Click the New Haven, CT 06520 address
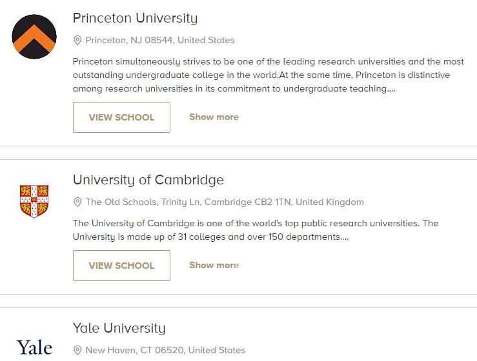Viewport: 477px width, 361px height. pyautogui.click(x=165, y=350)
